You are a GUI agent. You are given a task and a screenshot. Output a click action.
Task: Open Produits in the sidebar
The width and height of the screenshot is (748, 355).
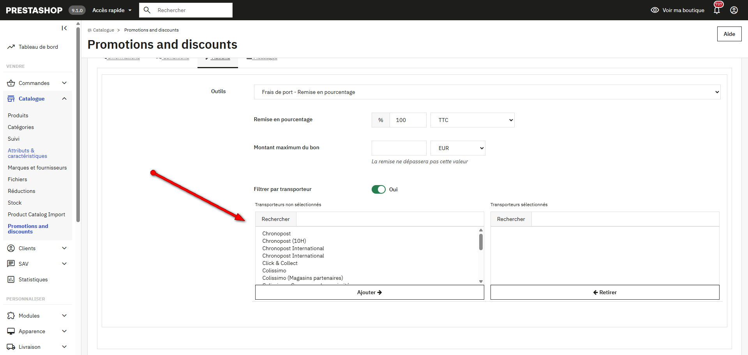coord(18,115)
